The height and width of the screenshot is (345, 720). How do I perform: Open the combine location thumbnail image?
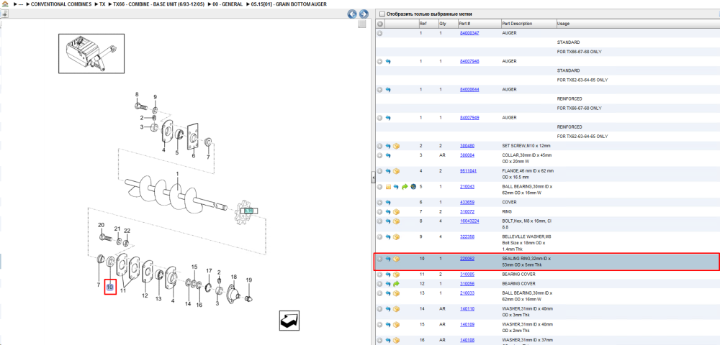click(91, 53)
